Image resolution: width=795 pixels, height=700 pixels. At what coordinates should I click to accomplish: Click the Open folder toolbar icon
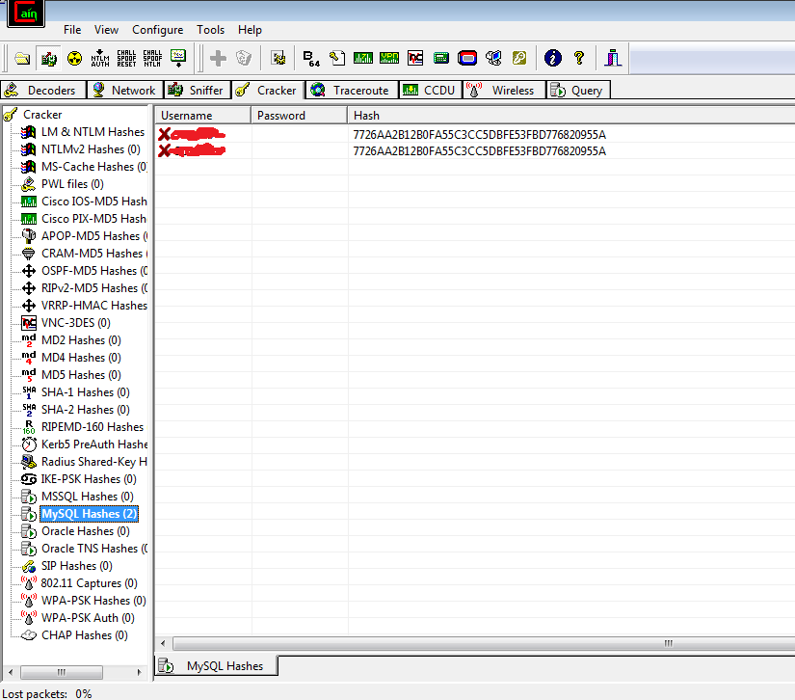[x=22, y=58]
